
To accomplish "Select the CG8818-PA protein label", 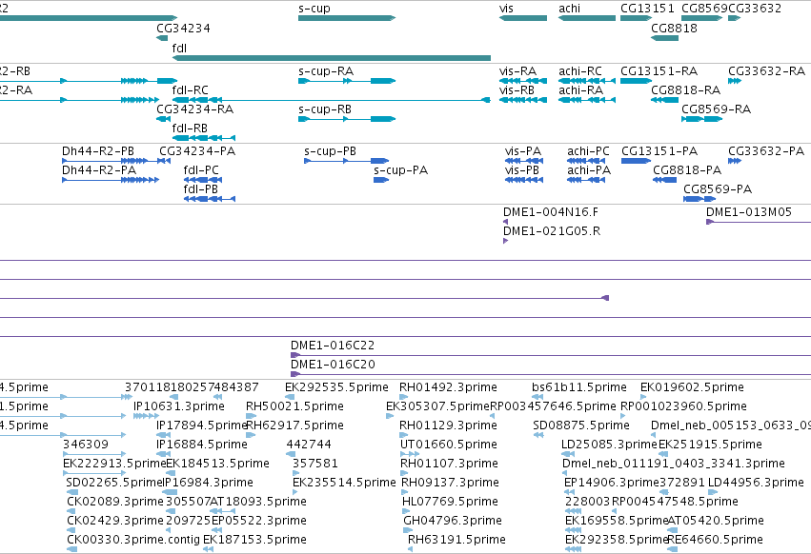I will coord(687,170).
